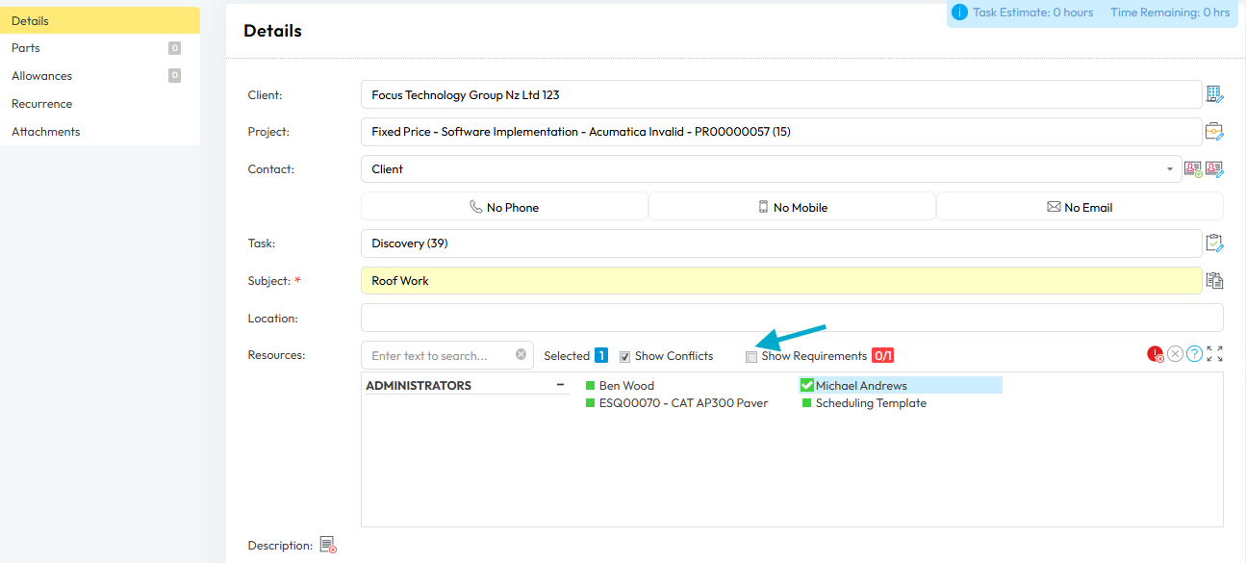Click the description editor icon
Viewport: 1246px width, 563px height.
point(328,545)
